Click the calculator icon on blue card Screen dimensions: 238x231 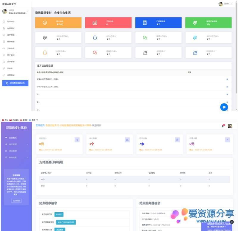(145, 23)
